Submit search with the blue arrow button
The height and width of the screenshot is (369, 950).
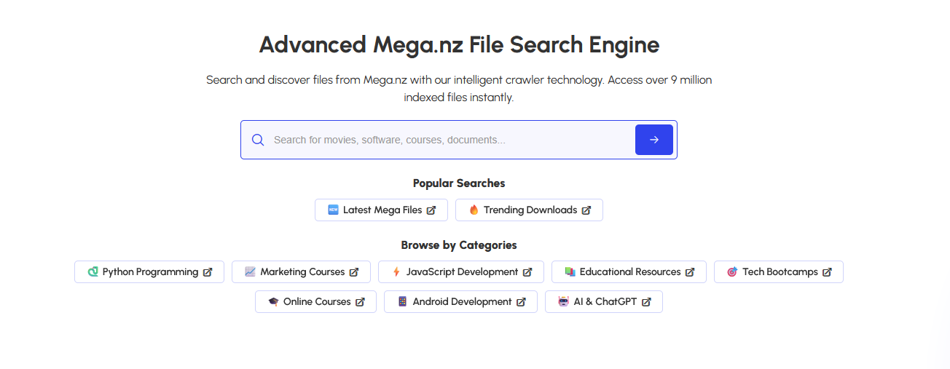[x=654, y=140]
